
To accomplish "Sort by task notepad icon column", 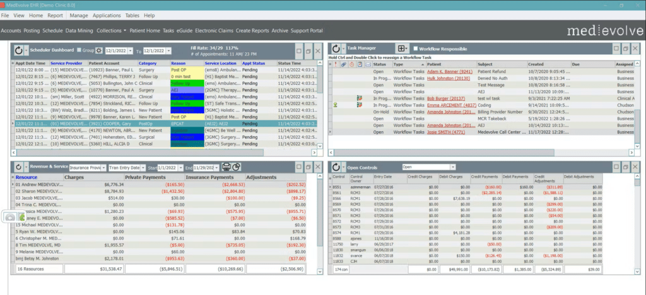I will pyautogui.click(x=360, y=64).
